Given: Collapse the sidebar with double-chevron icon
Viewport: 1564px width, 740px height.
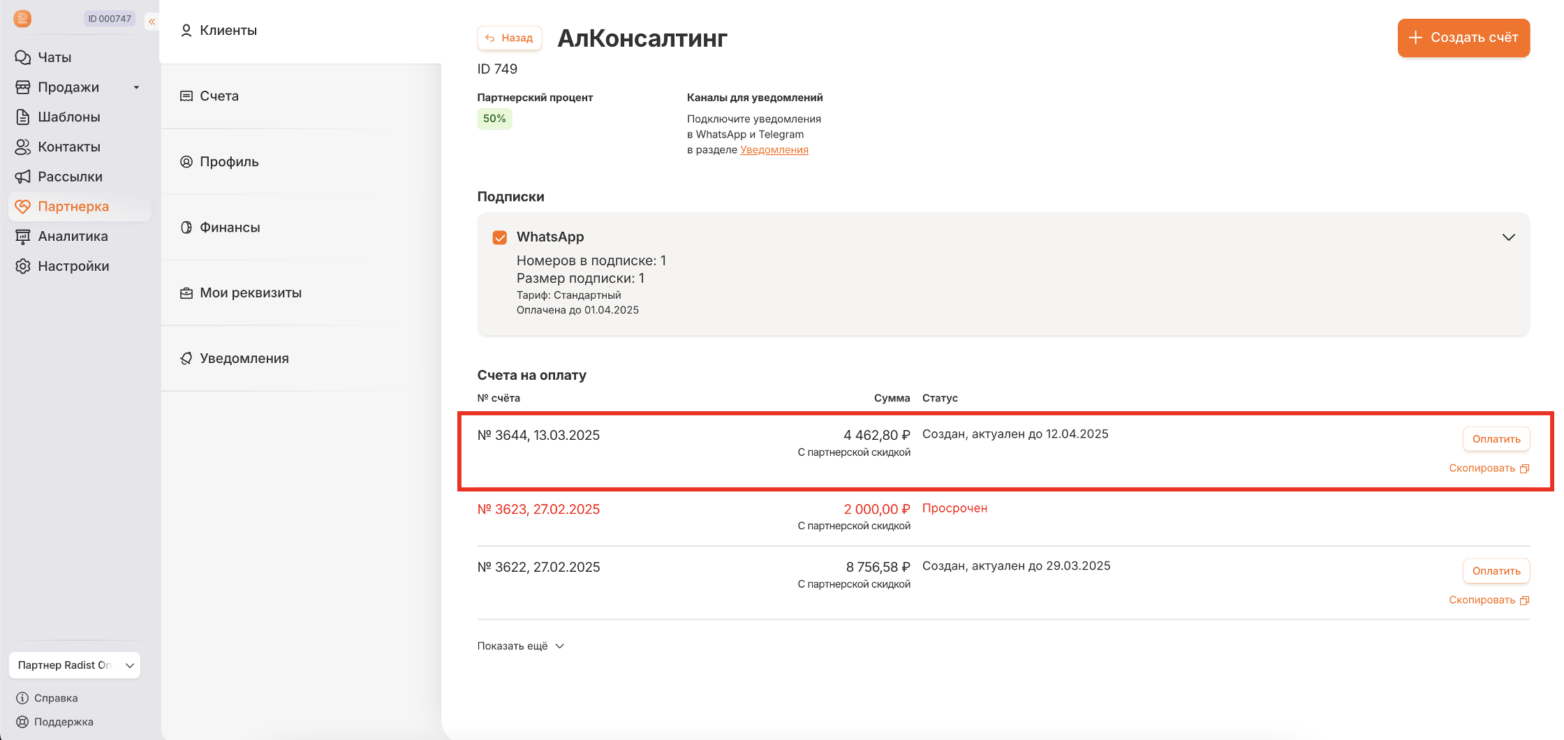Looking at the screenshot, I should click(152, 22).
